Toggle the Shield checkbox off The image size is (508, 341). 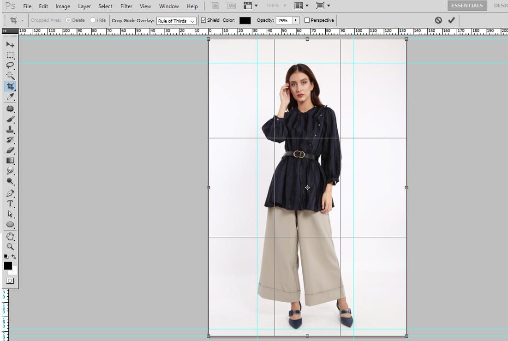click(203, 20)
